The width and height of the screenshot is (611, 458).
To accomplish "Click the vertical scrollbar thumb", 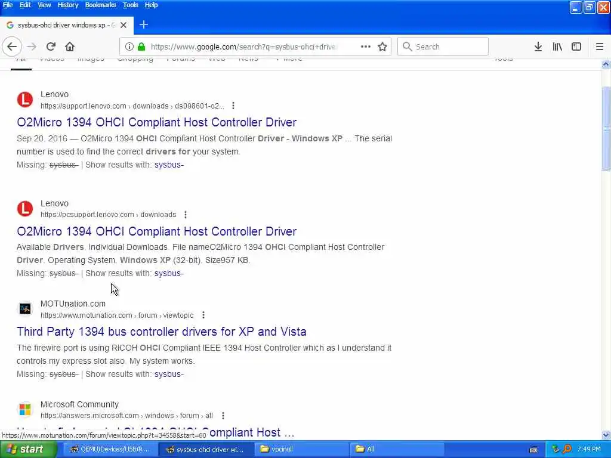I will (x=606, y=129).
